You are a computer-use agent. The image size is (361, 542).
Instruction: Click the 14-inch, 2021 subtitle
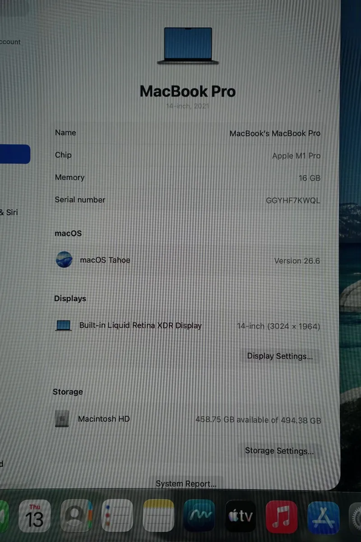click(188, 107)
